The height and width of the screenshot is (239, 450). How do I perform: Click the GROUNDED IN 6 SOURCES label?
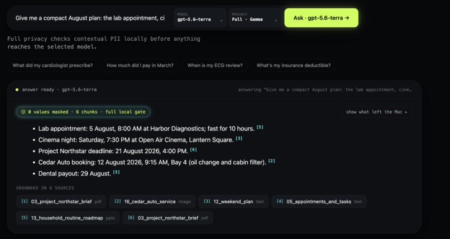click(x=45, y=188)
